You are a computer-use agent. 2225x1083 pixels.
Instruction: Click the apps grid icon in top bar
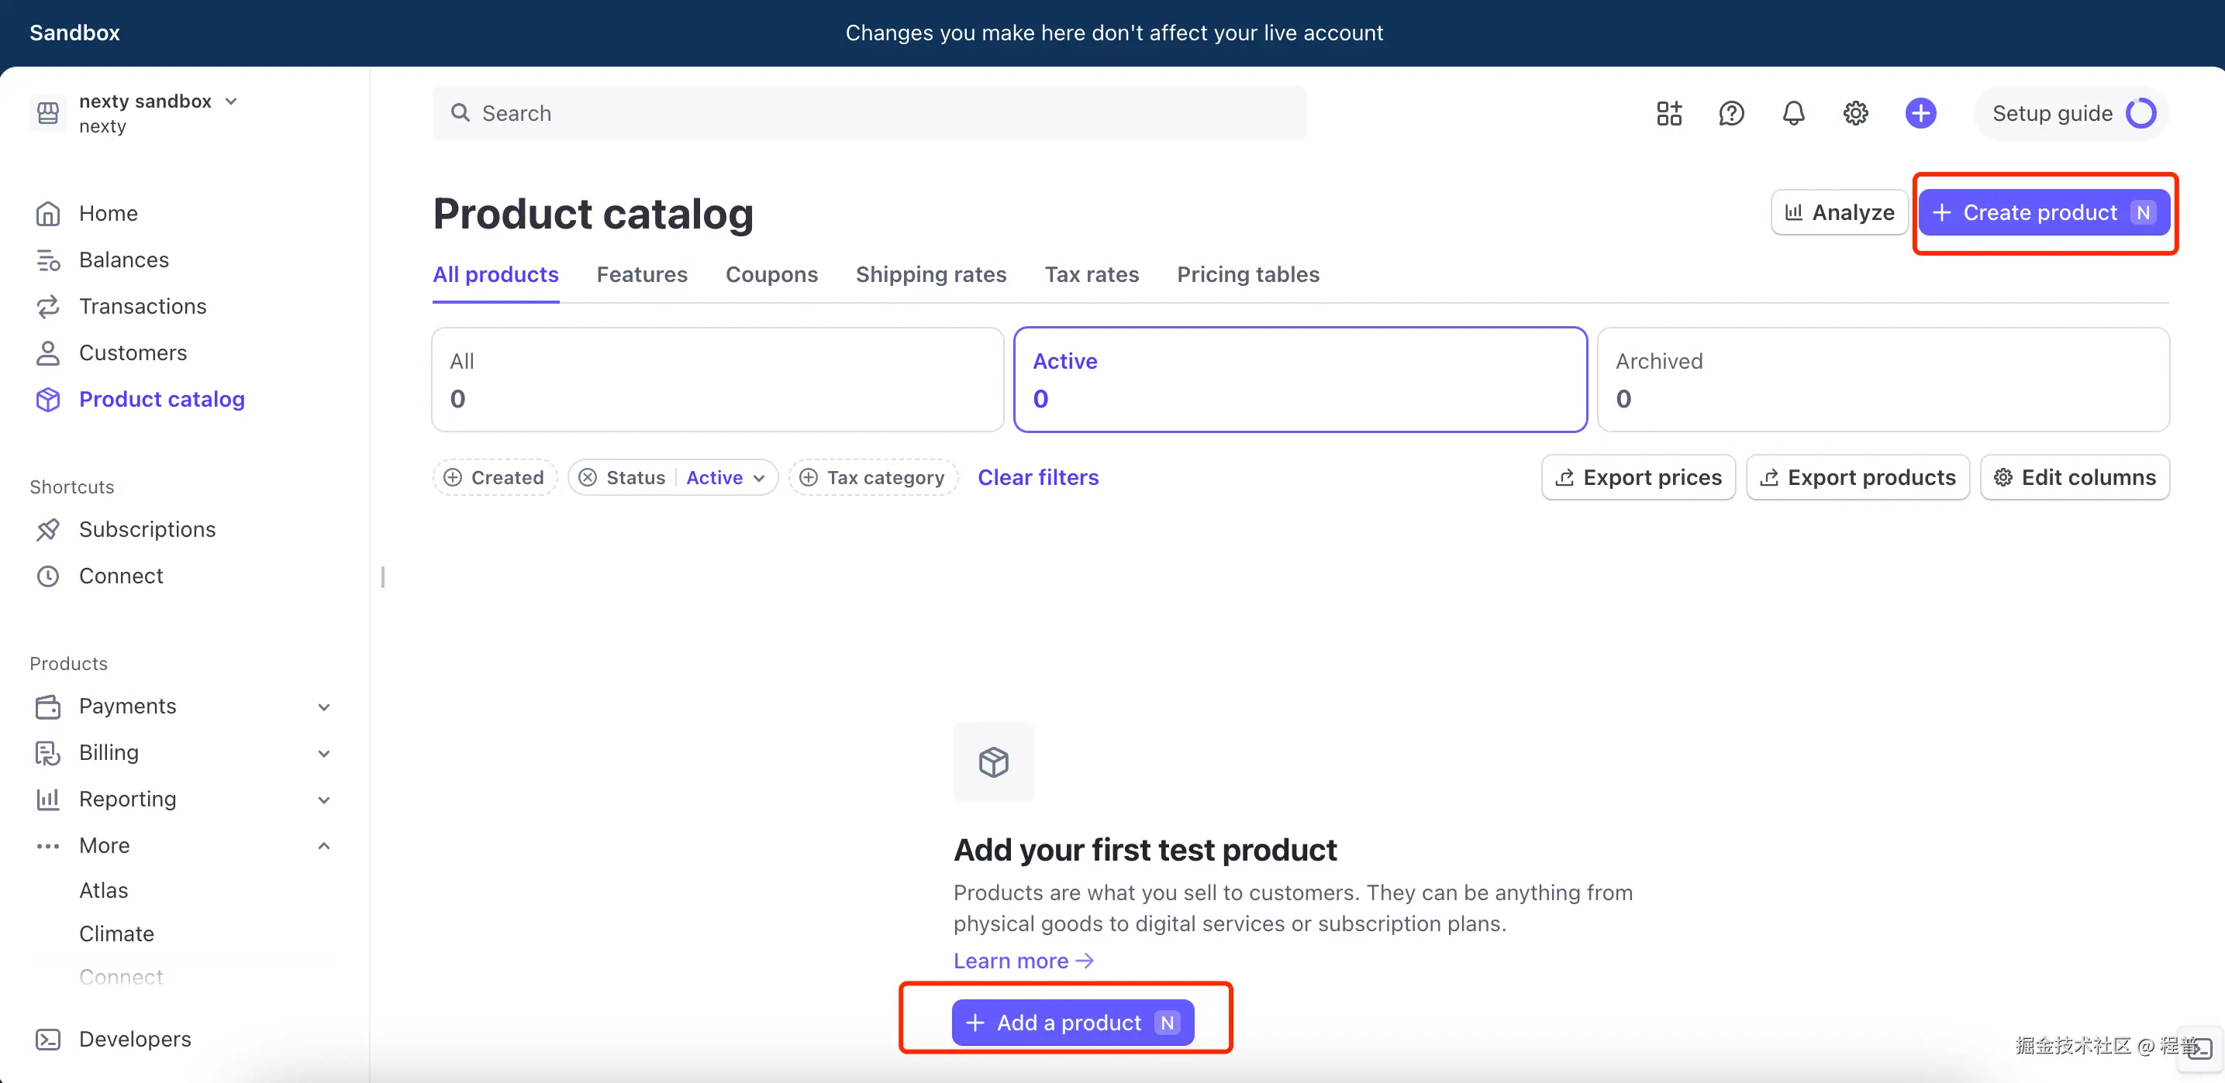[x=1668, y=113]
